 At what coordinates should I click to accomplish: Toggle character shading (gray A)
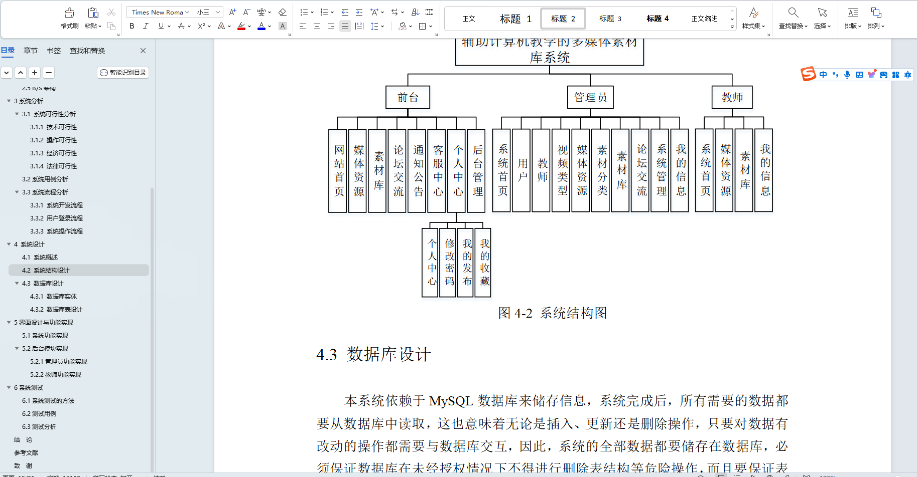coord(283,26)
